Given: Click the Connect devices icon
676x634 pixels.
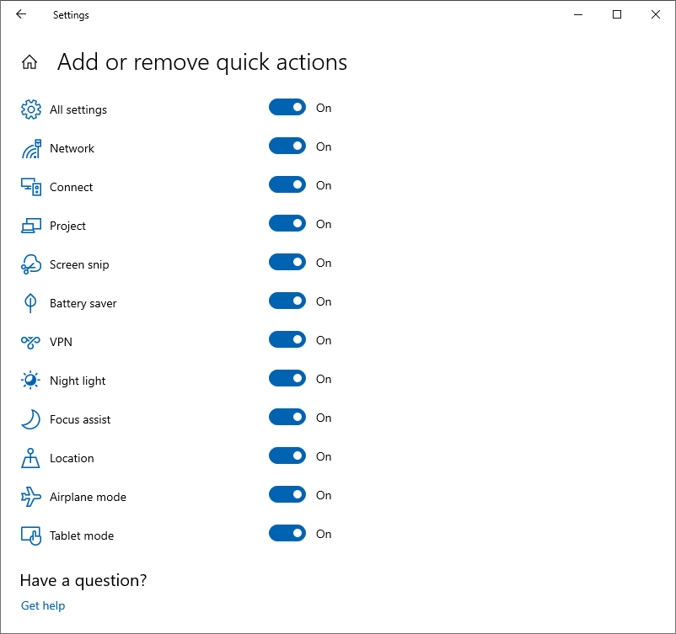Looking at the screenshot, I should coord(31,187).
